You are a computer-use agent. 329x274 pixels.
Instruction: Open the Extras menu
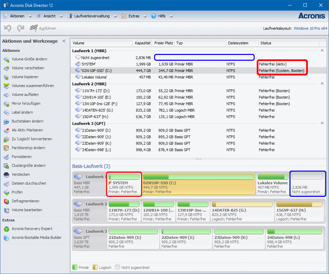coord(134,16)
